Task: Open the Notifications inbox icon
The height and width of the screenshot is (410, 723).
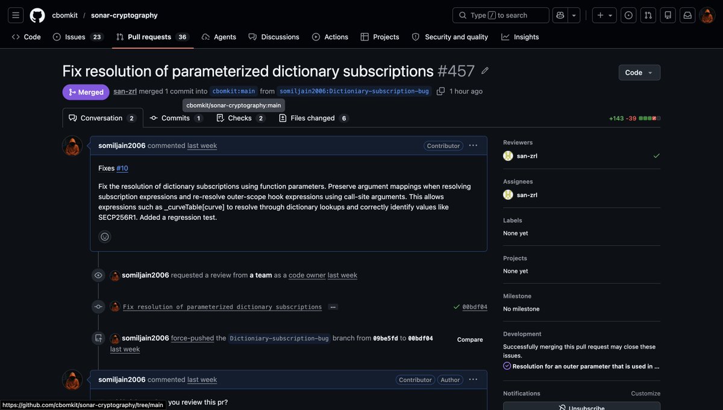Action: pyautogui.click(x=687, y=15)
